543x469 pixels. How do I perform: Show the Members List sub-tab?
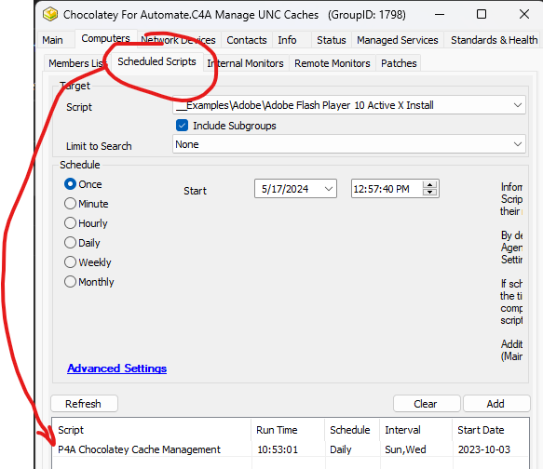coord(77,63)
